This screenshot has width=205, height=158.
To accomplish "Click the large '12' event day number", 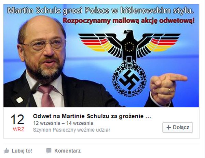I will [x=17, y=120].
